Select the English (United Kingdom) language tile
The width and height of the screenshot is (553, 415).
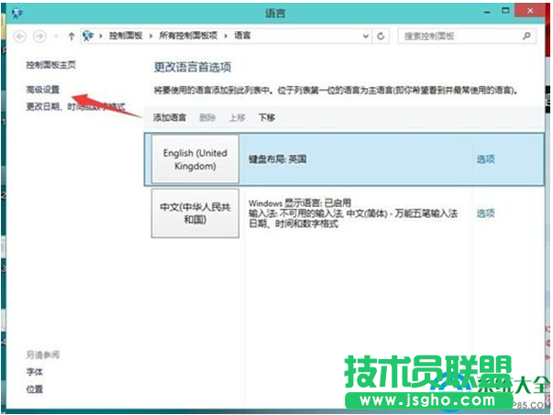[x=194, y=159]
